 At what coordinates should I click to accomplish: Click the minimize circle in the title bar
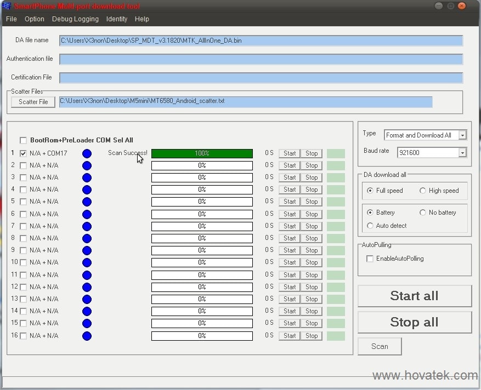click(x=439, y=5)
